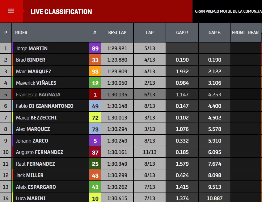The width and height of the screenshot is (262, 202).
Task: Click Maverick Viñales' number 12 badge
Action: click(95, 83)
